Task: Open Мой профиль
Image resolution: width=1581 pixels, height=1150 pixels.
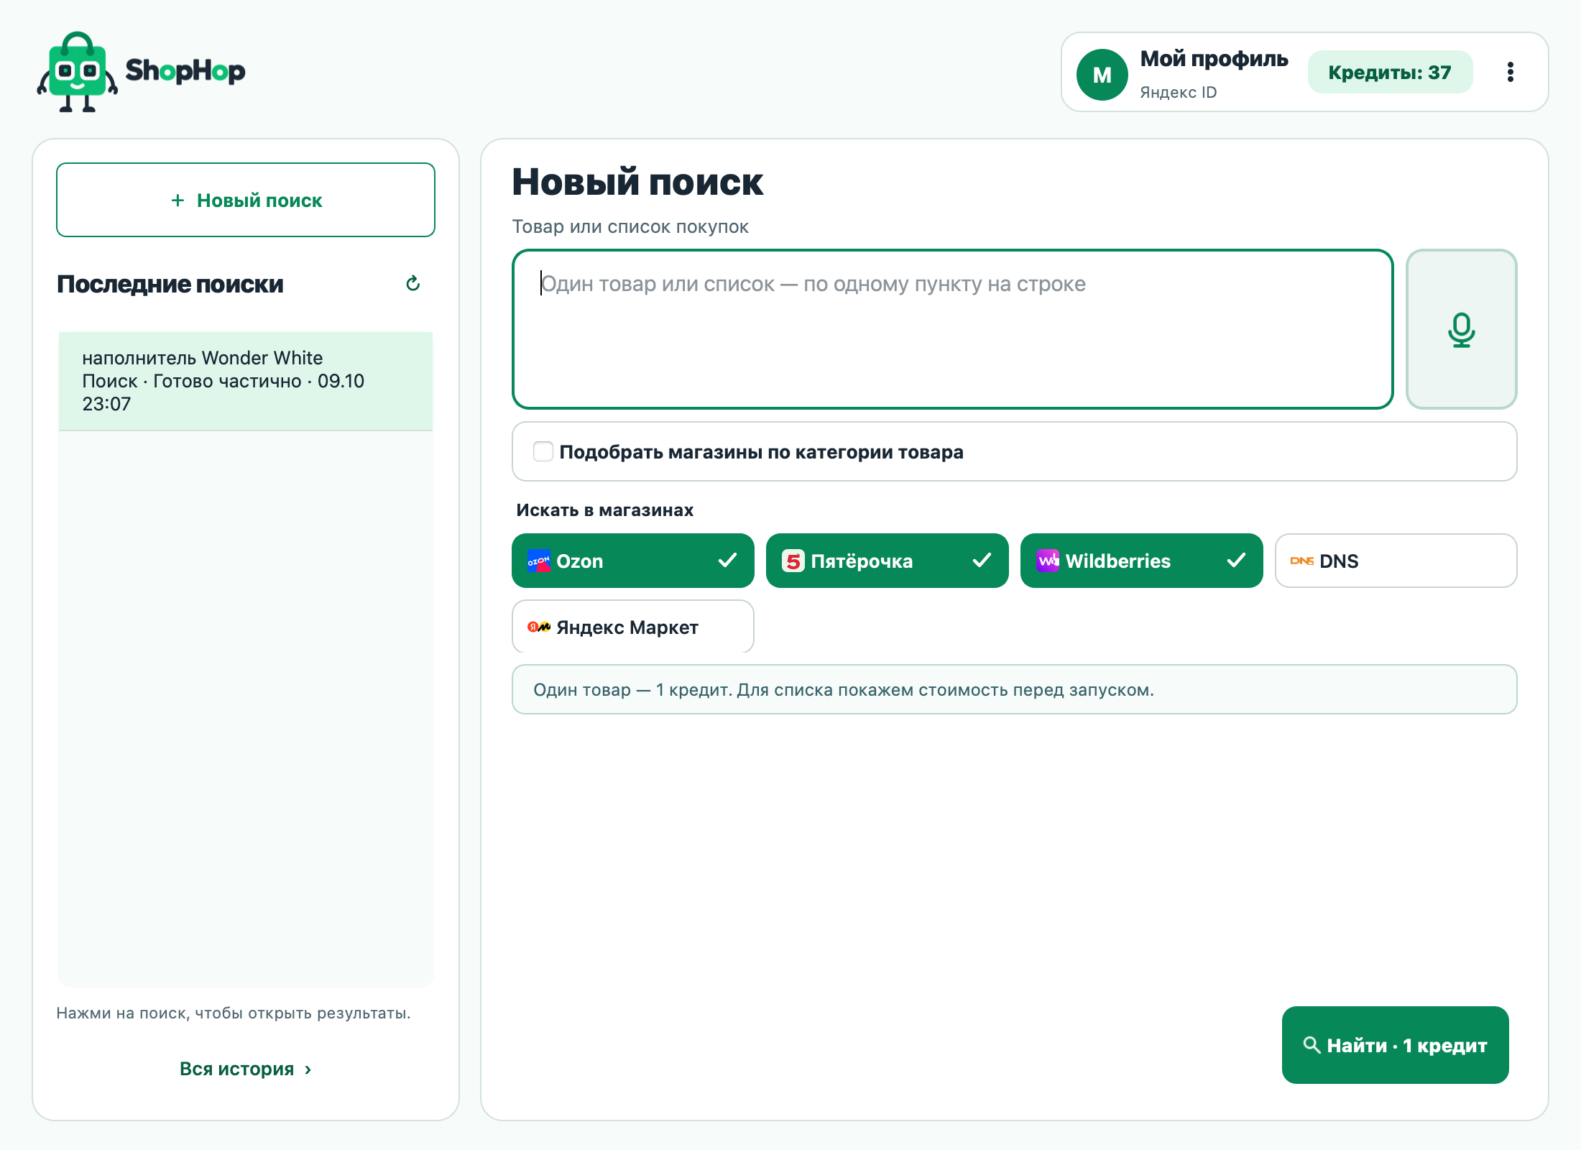Action: (x=1214, y=59)
